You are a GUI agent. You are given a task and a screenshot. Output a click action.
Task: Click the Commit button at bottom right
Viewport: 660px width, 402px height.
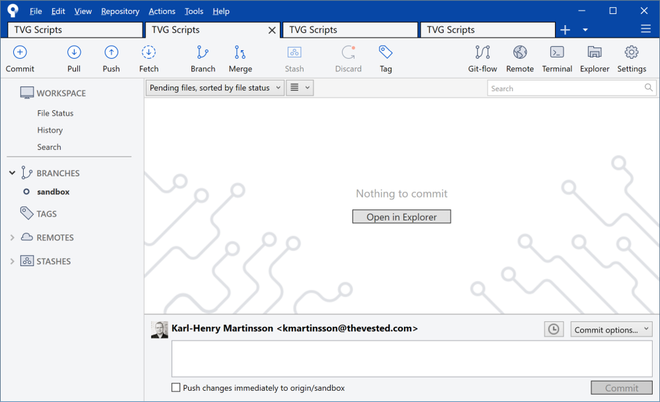(x=622, y=387)
